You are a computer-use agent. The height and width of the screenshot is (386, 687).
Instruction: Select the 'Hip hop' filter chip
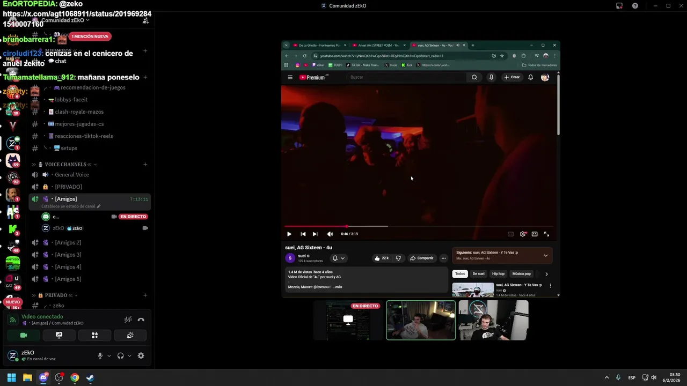498,273
